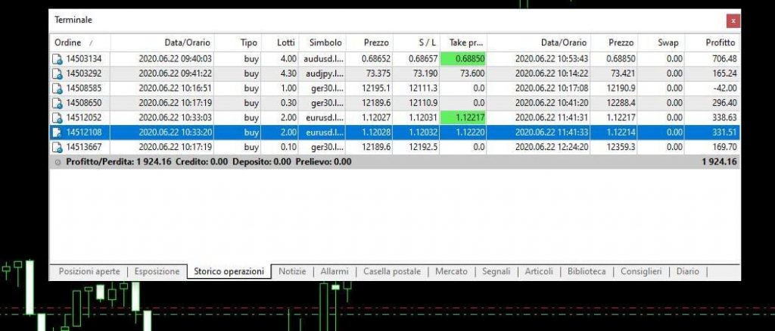Click the green take profit cell 0.68850
The width and height of the screenshot is (775, 331).
tap(462, 59)
